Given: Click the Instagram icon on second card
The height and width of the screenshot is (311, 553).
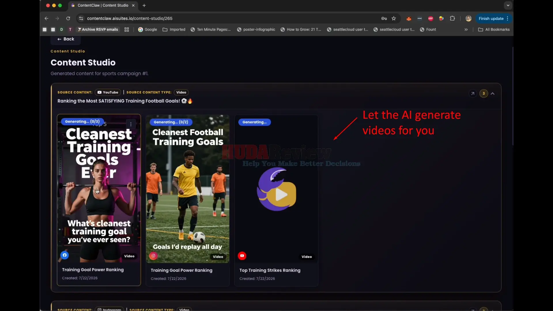Looking at the screenshot, I should pos(153,256).
